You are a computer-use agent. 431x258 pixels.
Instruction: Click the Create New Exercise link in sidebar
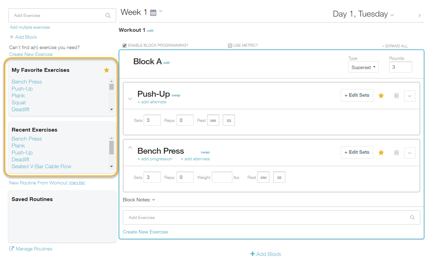(31, 54)
